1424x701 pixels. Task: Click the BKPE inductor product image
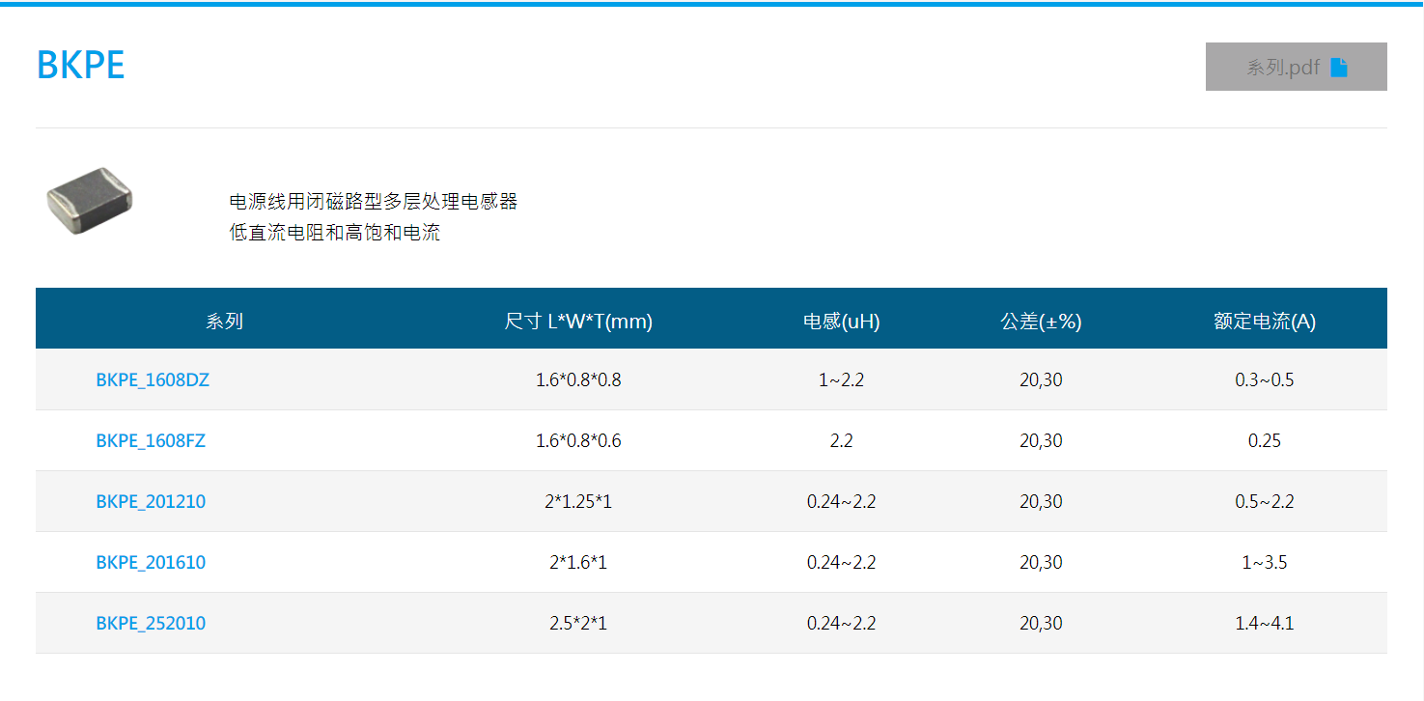90,200
